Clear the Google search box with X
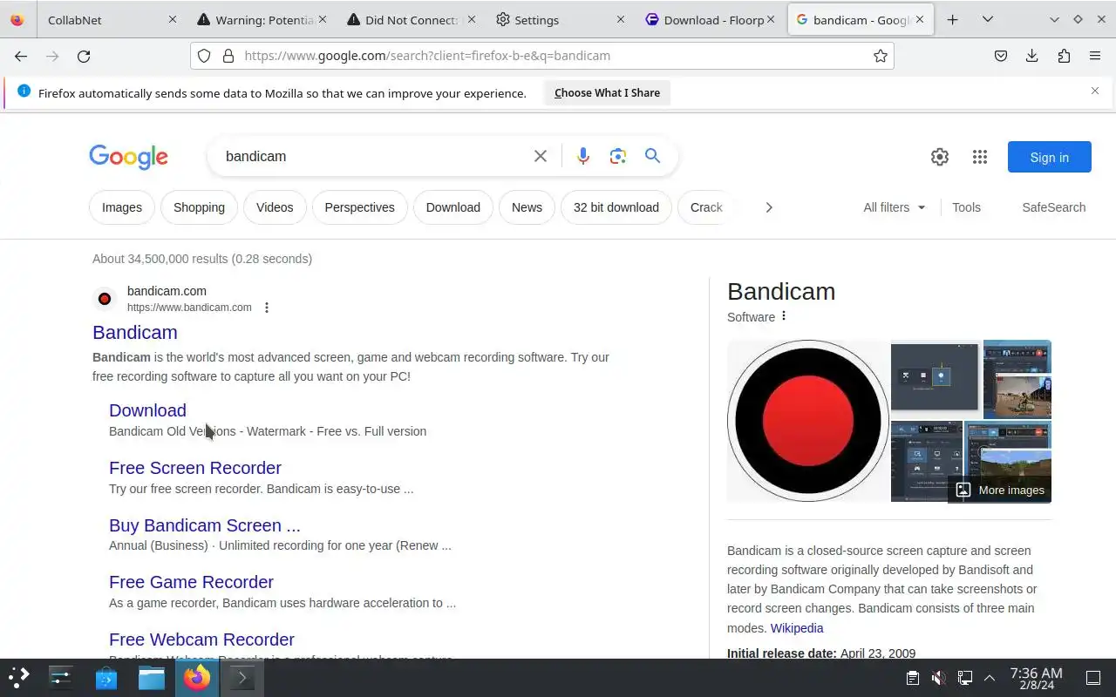The width and height of the screenshot is (1116, 697). click(x=541, y=156)
